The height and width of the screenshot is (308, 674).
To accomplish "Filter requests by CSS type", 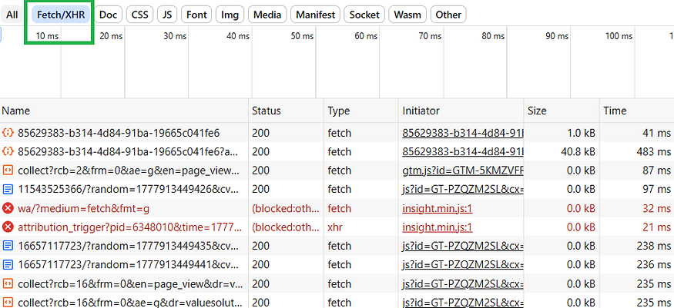I will 139,15.
